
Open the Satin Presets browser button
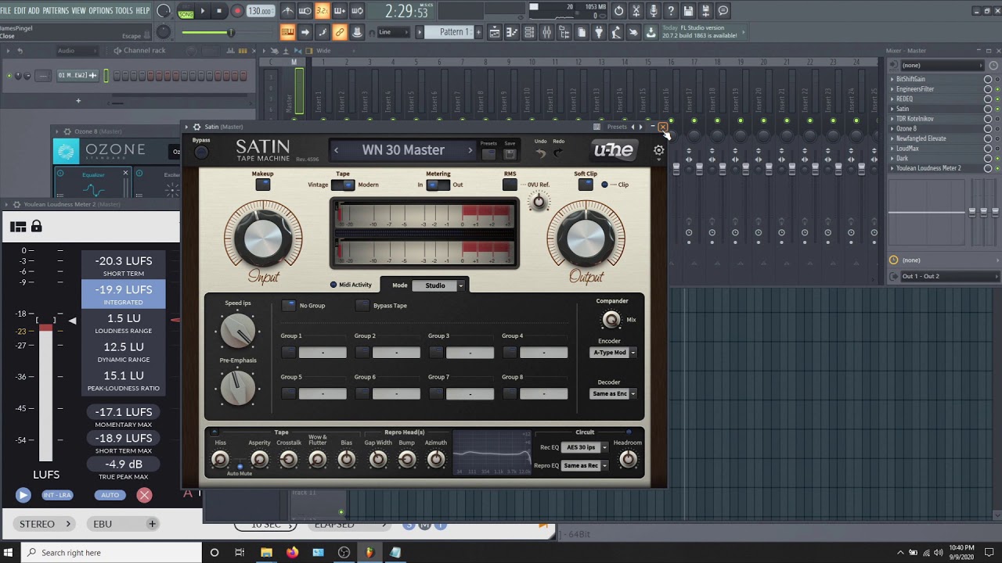(488, 153)
